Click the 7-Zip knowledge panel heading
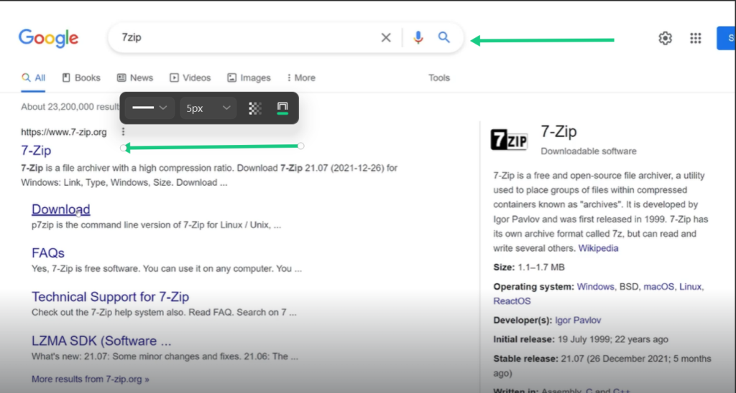The height and width of the screenshot is (393, 736). pyautogui.click(x=558, y=132)
